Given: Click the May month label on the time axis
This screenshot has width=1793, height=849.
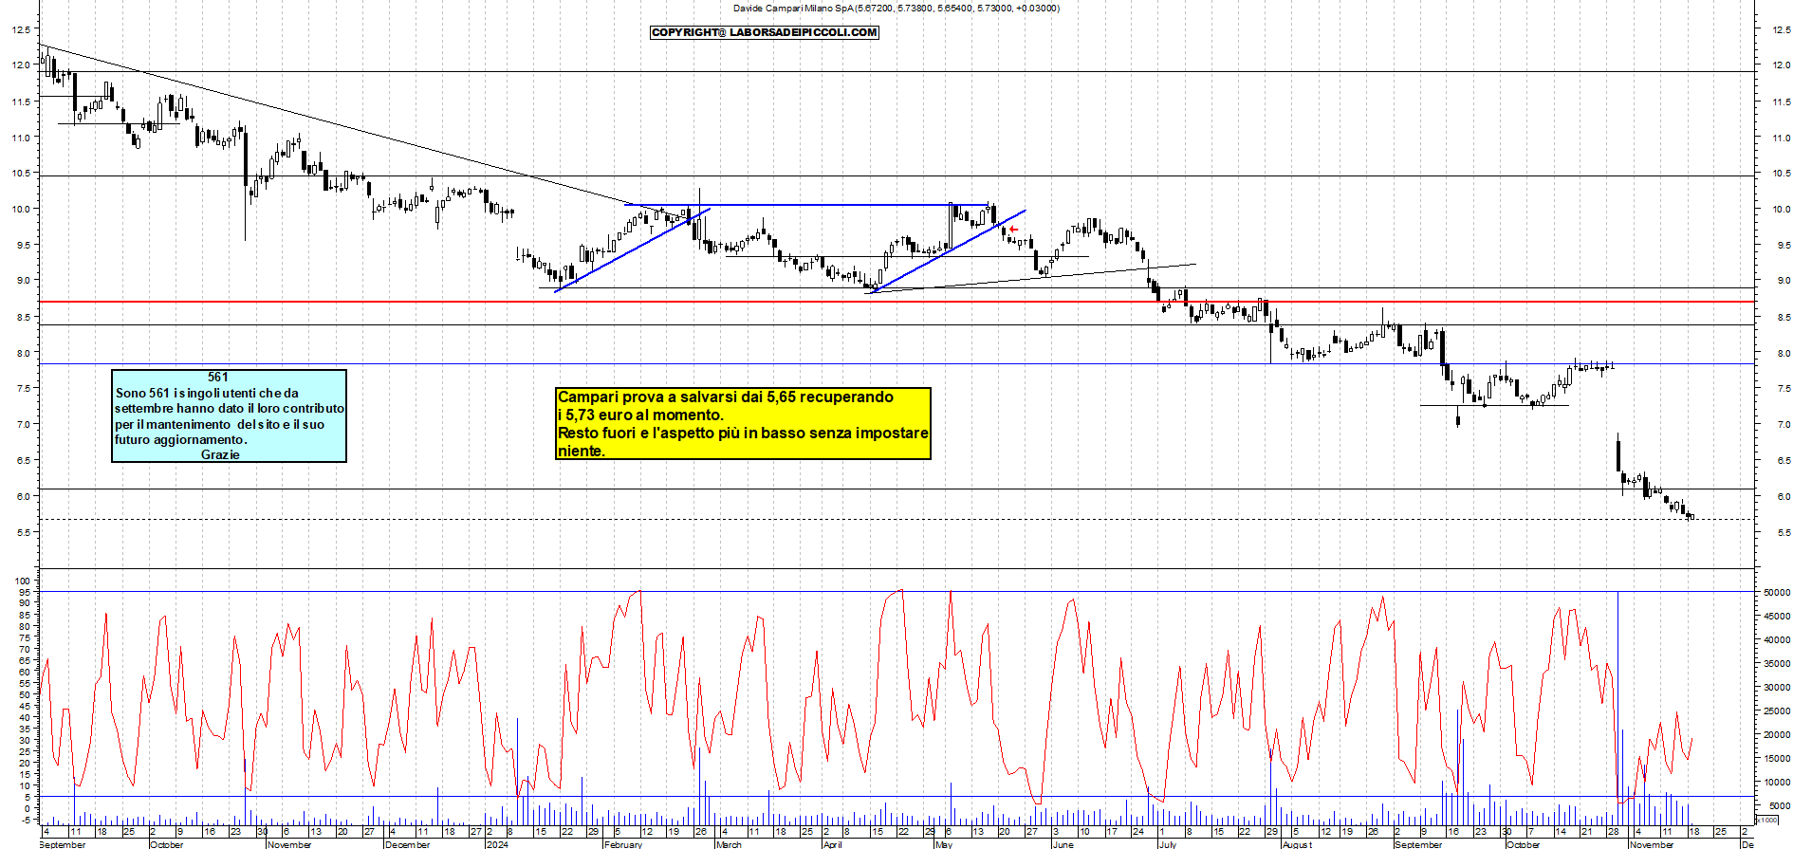Looking at the screenshot, I should [x=943, y=844].
